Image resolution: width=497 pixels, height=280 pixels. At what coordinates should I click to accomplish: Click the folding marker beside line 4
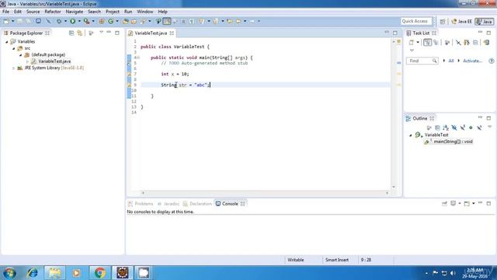click(x=138, y=58)
